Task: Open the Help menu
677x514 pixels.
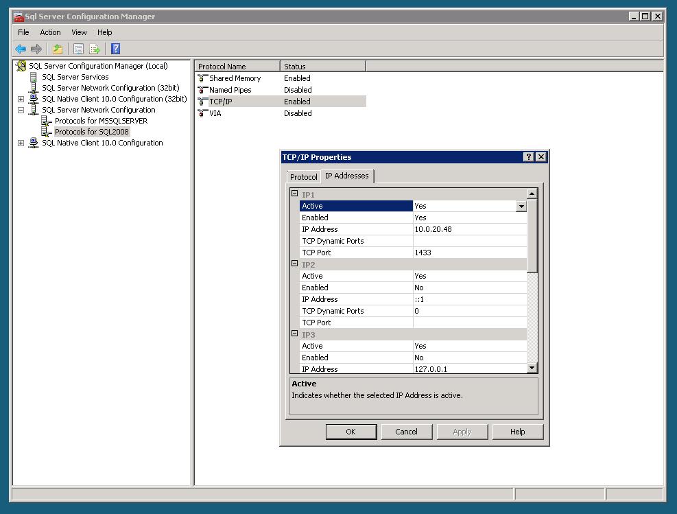Action: [104, 32]
